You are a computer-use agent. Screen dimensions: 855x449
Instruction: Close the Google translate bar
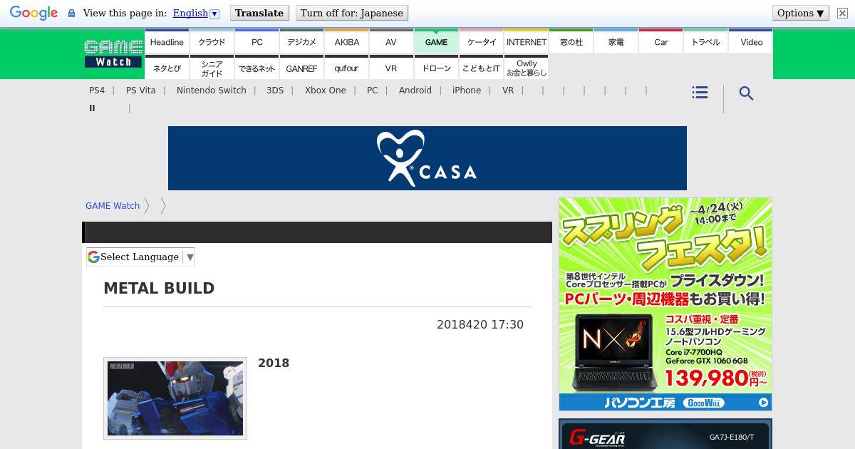pos(842,13)
